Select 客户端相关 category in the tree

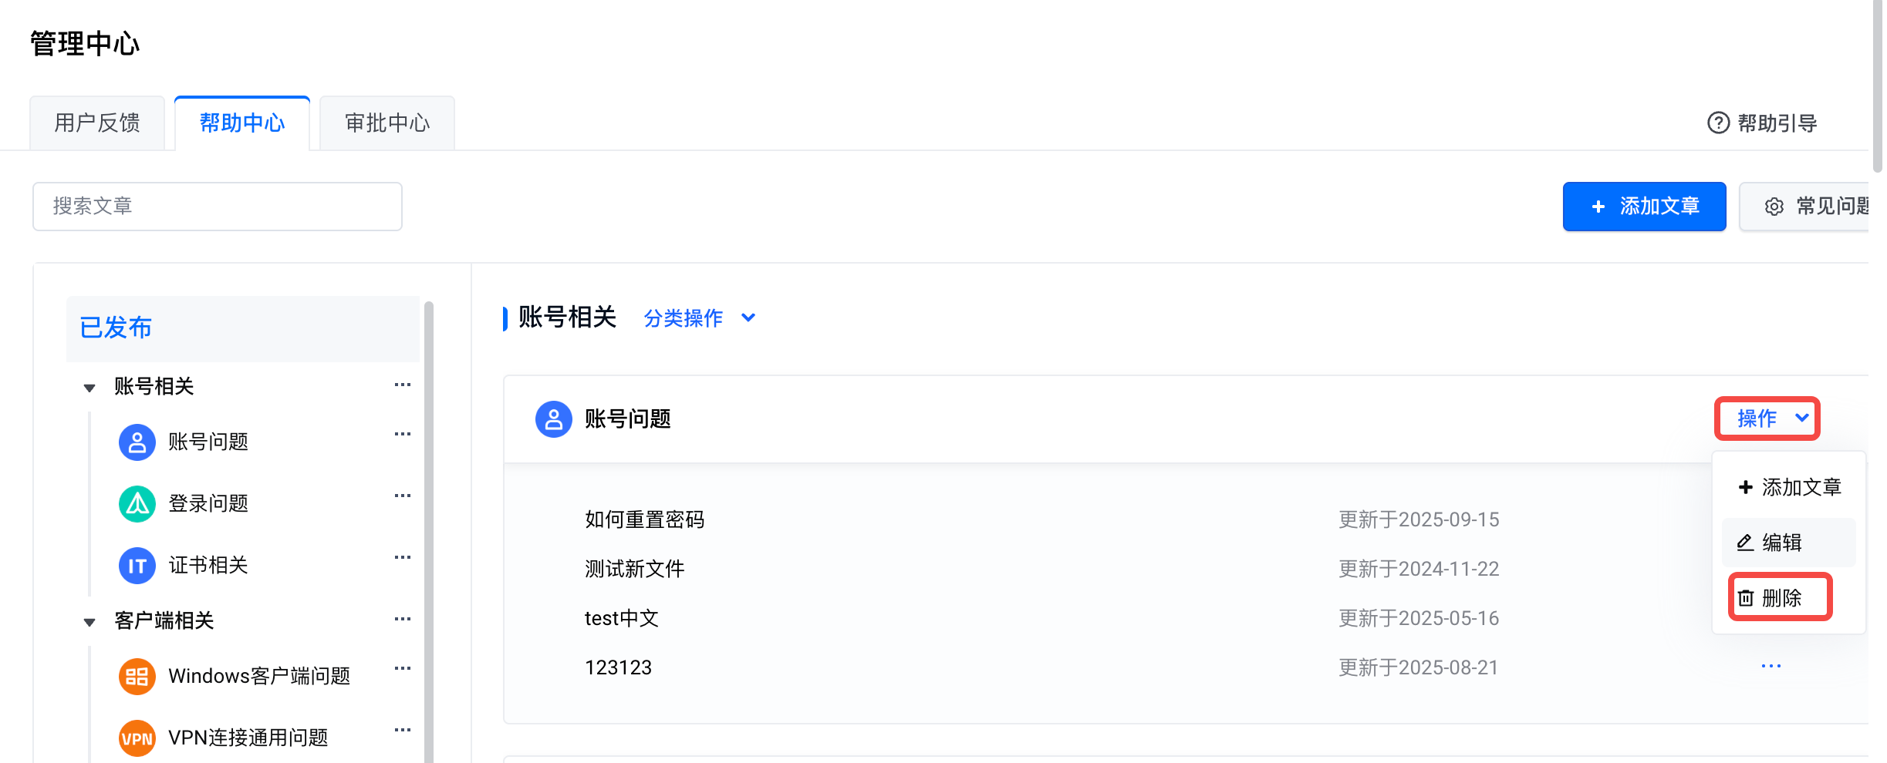[164, 620]
